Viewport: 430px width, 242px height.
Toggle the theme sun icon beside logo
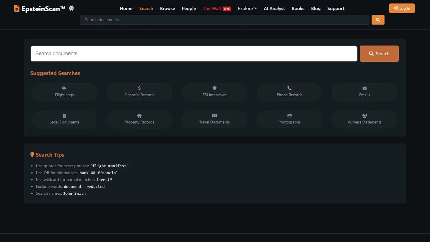click(71, 8)
